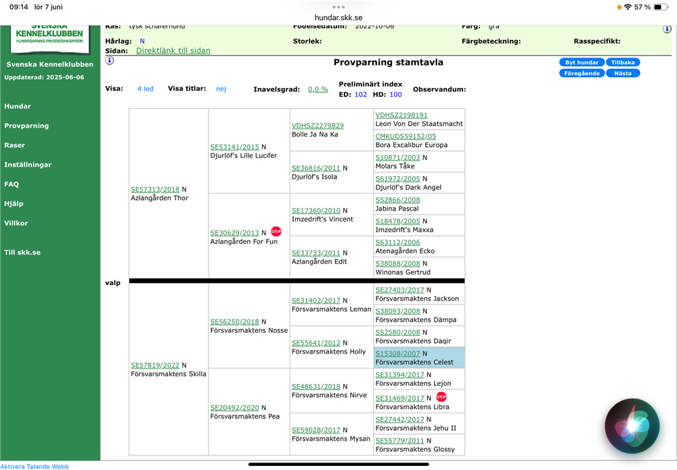Image resolution: width=677 pixels, height=470 pixels.
Task: Open highlighted S15308/2007 Försvarsmaktens Celest
Action: [397, 354]
